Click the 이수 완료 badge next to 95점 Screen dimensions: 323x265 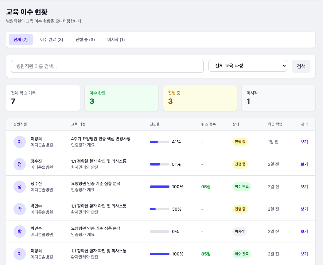(242, 187)
